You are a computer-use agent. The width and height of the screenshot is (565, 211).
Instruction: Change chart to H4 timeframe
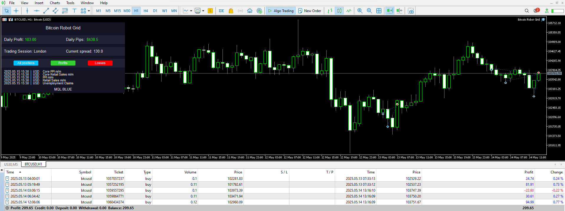tap(146, 11)
